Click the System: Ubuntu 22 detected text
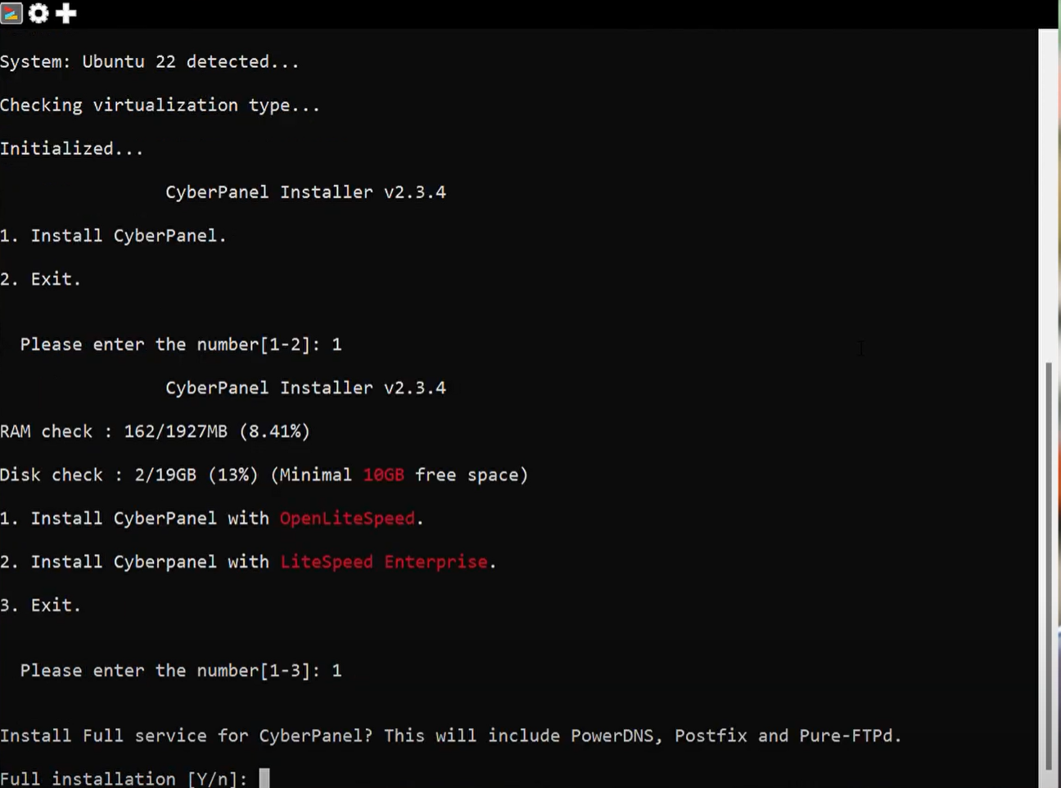Image resolution: width=1061 pixels, height=788 pixels. pyautogui.click(x=149, y=61)
